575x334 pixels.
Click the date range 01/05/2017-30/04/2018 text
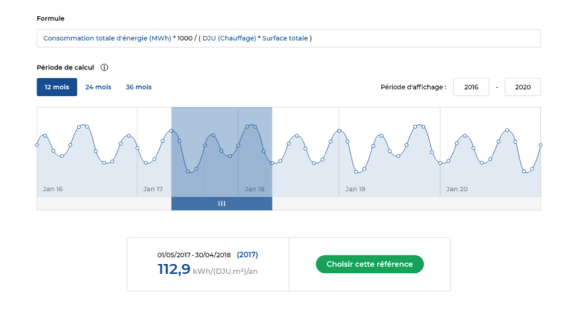[x=195, y=255]
